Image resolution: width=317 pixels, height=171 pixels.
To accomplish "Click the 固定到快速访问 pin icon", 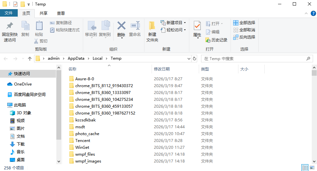I will [10, 25].
